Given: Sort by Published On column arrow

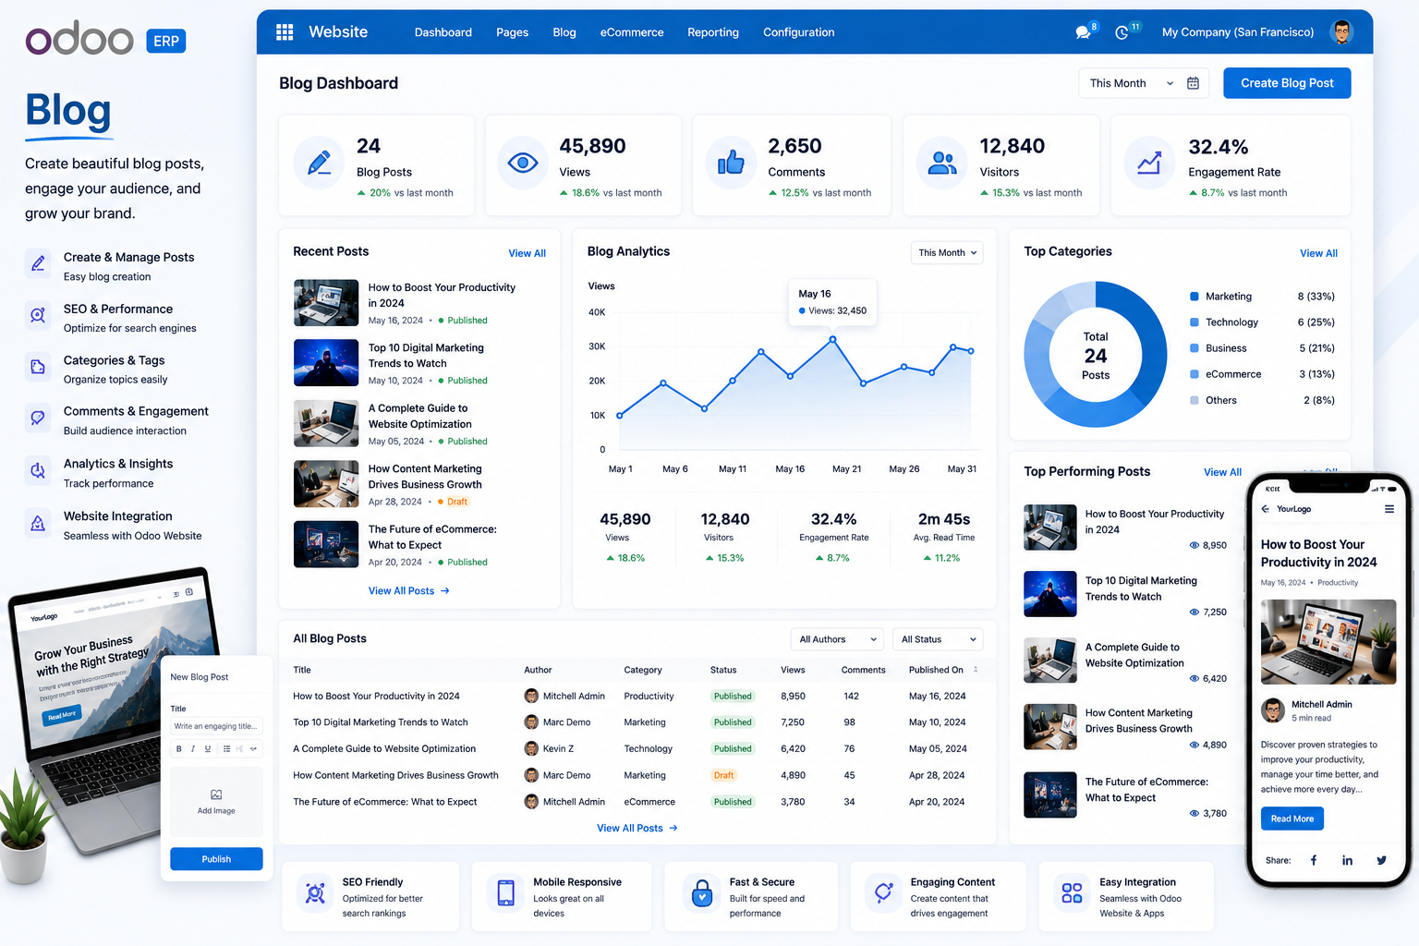Looking at the screenshot, I should pos(976,670).
